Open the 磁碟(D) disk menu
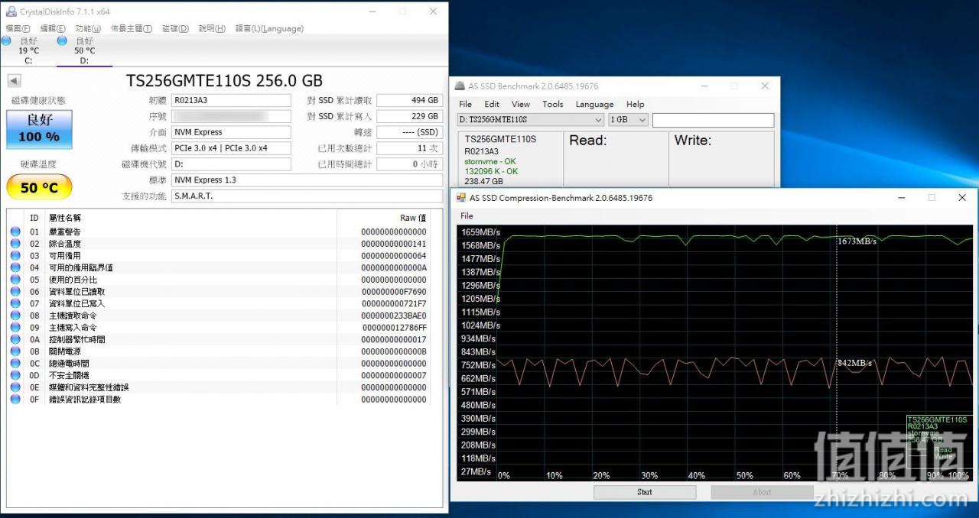The height and width of the screenshot is (518, 979). pyautogui.click(x=175, y=28)
